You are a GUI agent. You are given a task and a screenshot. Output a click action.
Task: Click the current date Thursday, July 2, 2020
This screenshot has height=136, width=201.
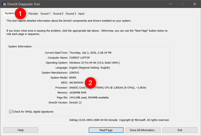tap(90, 53)
